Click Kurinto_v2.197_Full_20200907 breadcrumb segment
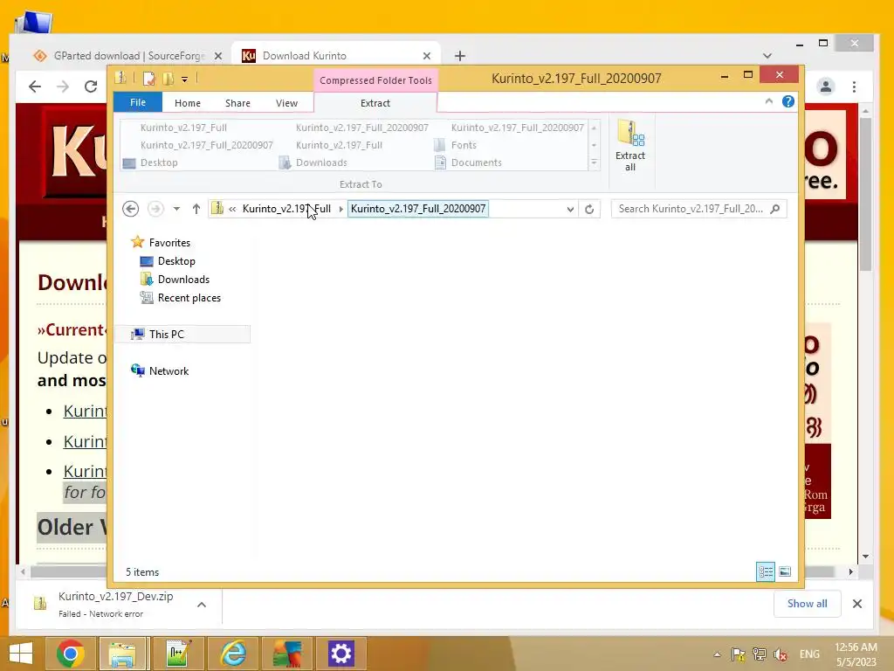This screenshot has width=894, height=671. (x=418, y=209)
